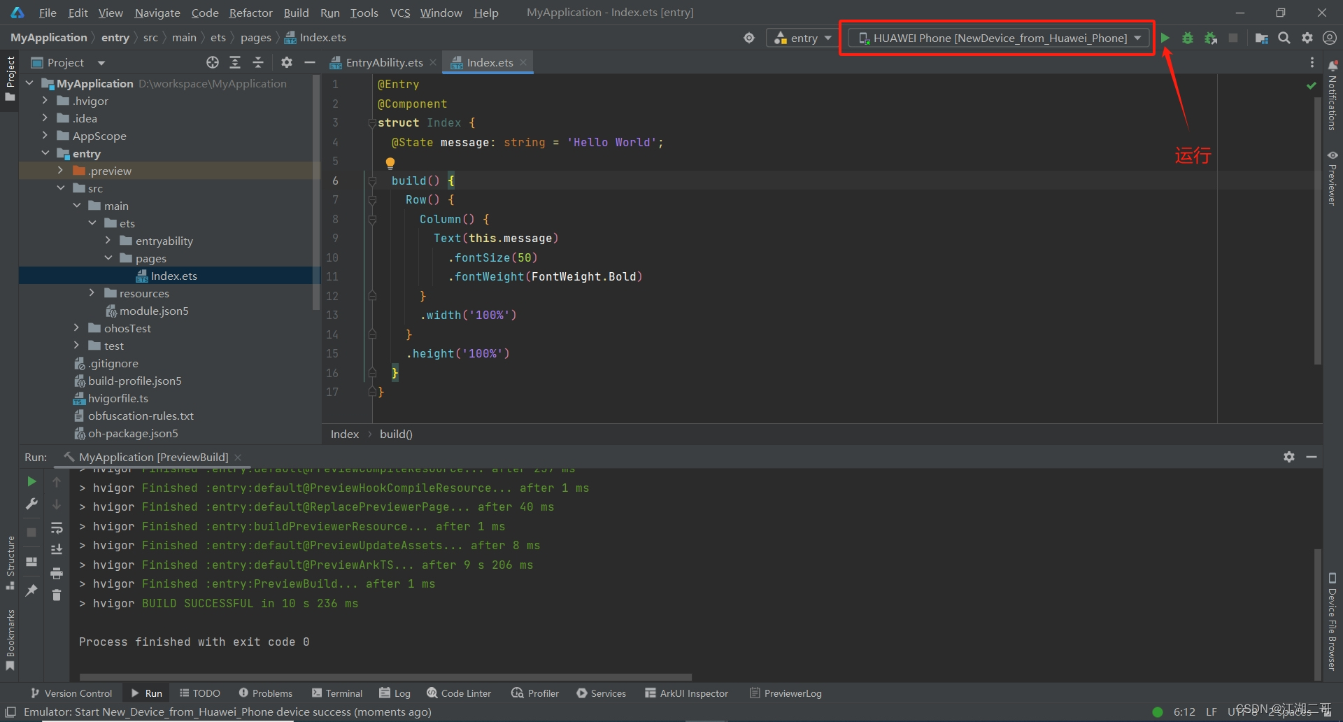Toggle the Bookmarks side tool window
The width and height of the screenshot is (1343, 722).
10,639
